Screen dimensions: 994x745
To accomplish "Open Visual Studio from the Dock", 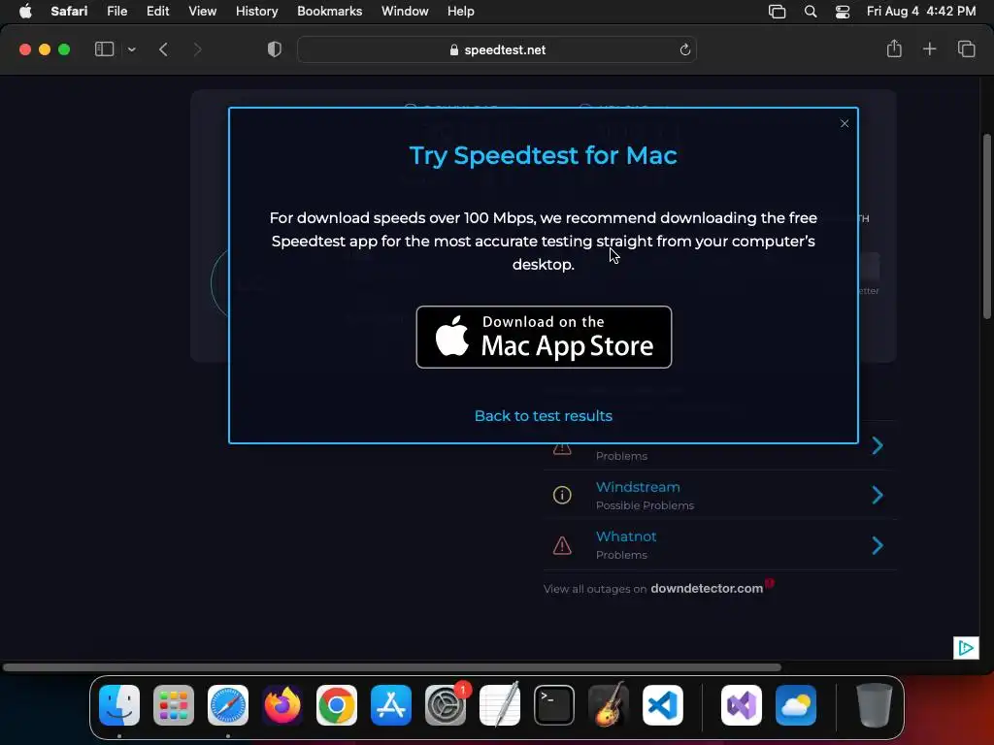I will (x=741, y=705).
